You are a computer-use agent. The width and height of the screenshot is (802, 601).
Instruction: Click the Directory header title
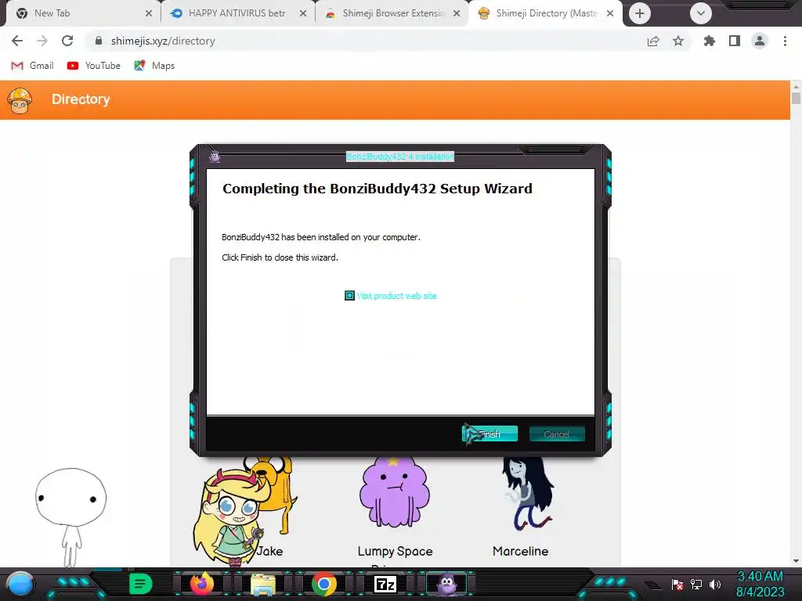pyautogui.click(x=81, y=99)
